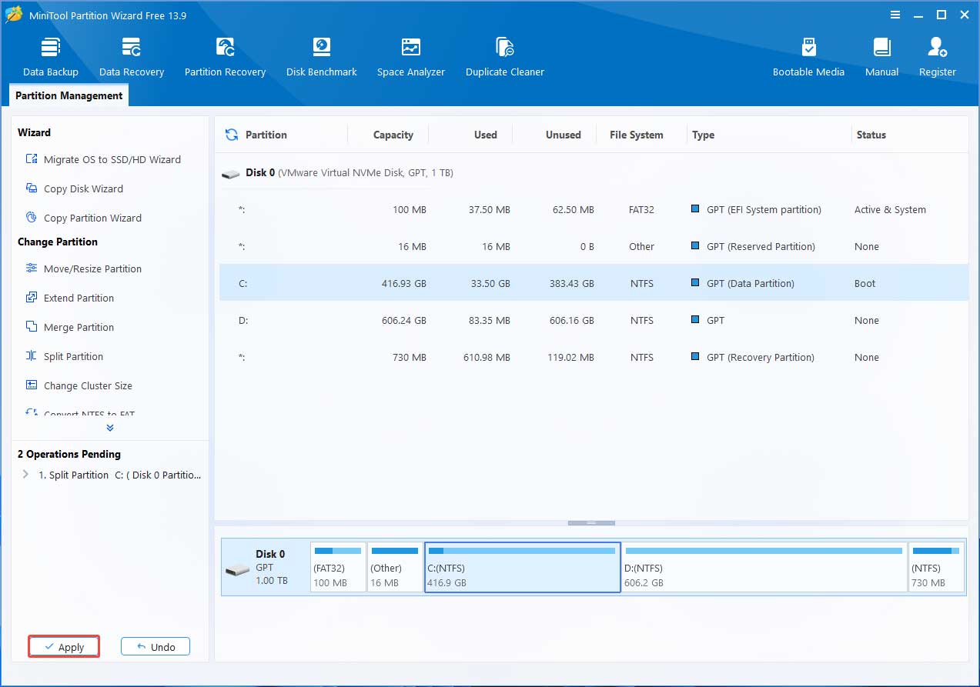Apply the pending operations
980x687 pixels.
coord(64,647)
